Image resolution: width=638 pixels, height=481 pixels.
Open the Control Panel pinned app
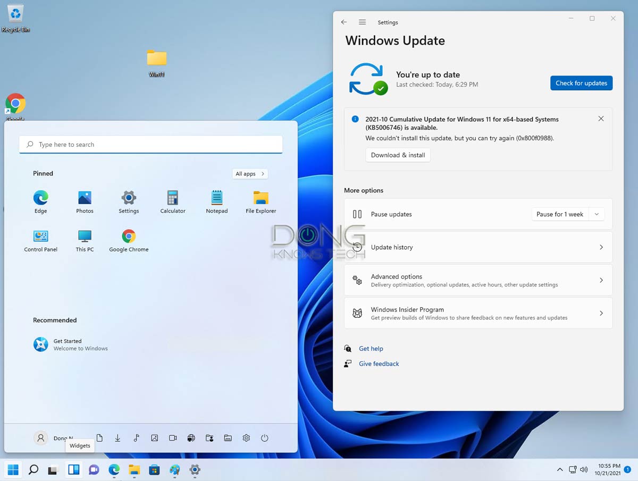tap(41, 241)
